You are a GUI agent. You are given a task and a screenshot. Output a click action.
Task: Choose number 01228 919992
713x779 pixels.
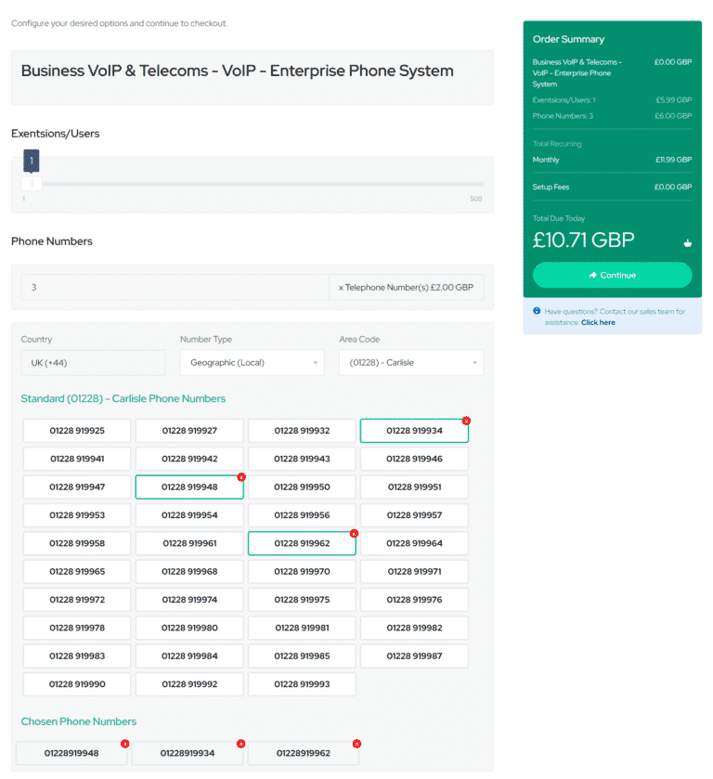tap(189, 684)
